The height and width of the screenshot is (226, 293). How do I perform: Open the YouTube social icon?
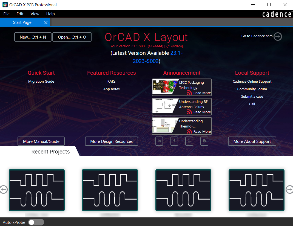coord(189,141)
